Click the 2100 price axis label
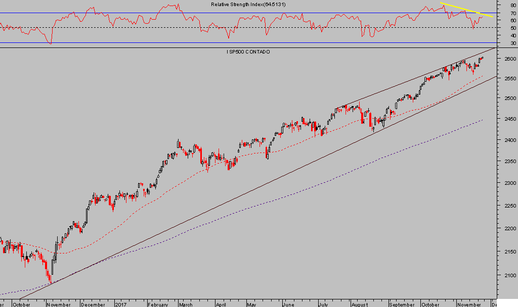Screen dimensions: 518x307 pyautogui.click(x=509, y=275)
